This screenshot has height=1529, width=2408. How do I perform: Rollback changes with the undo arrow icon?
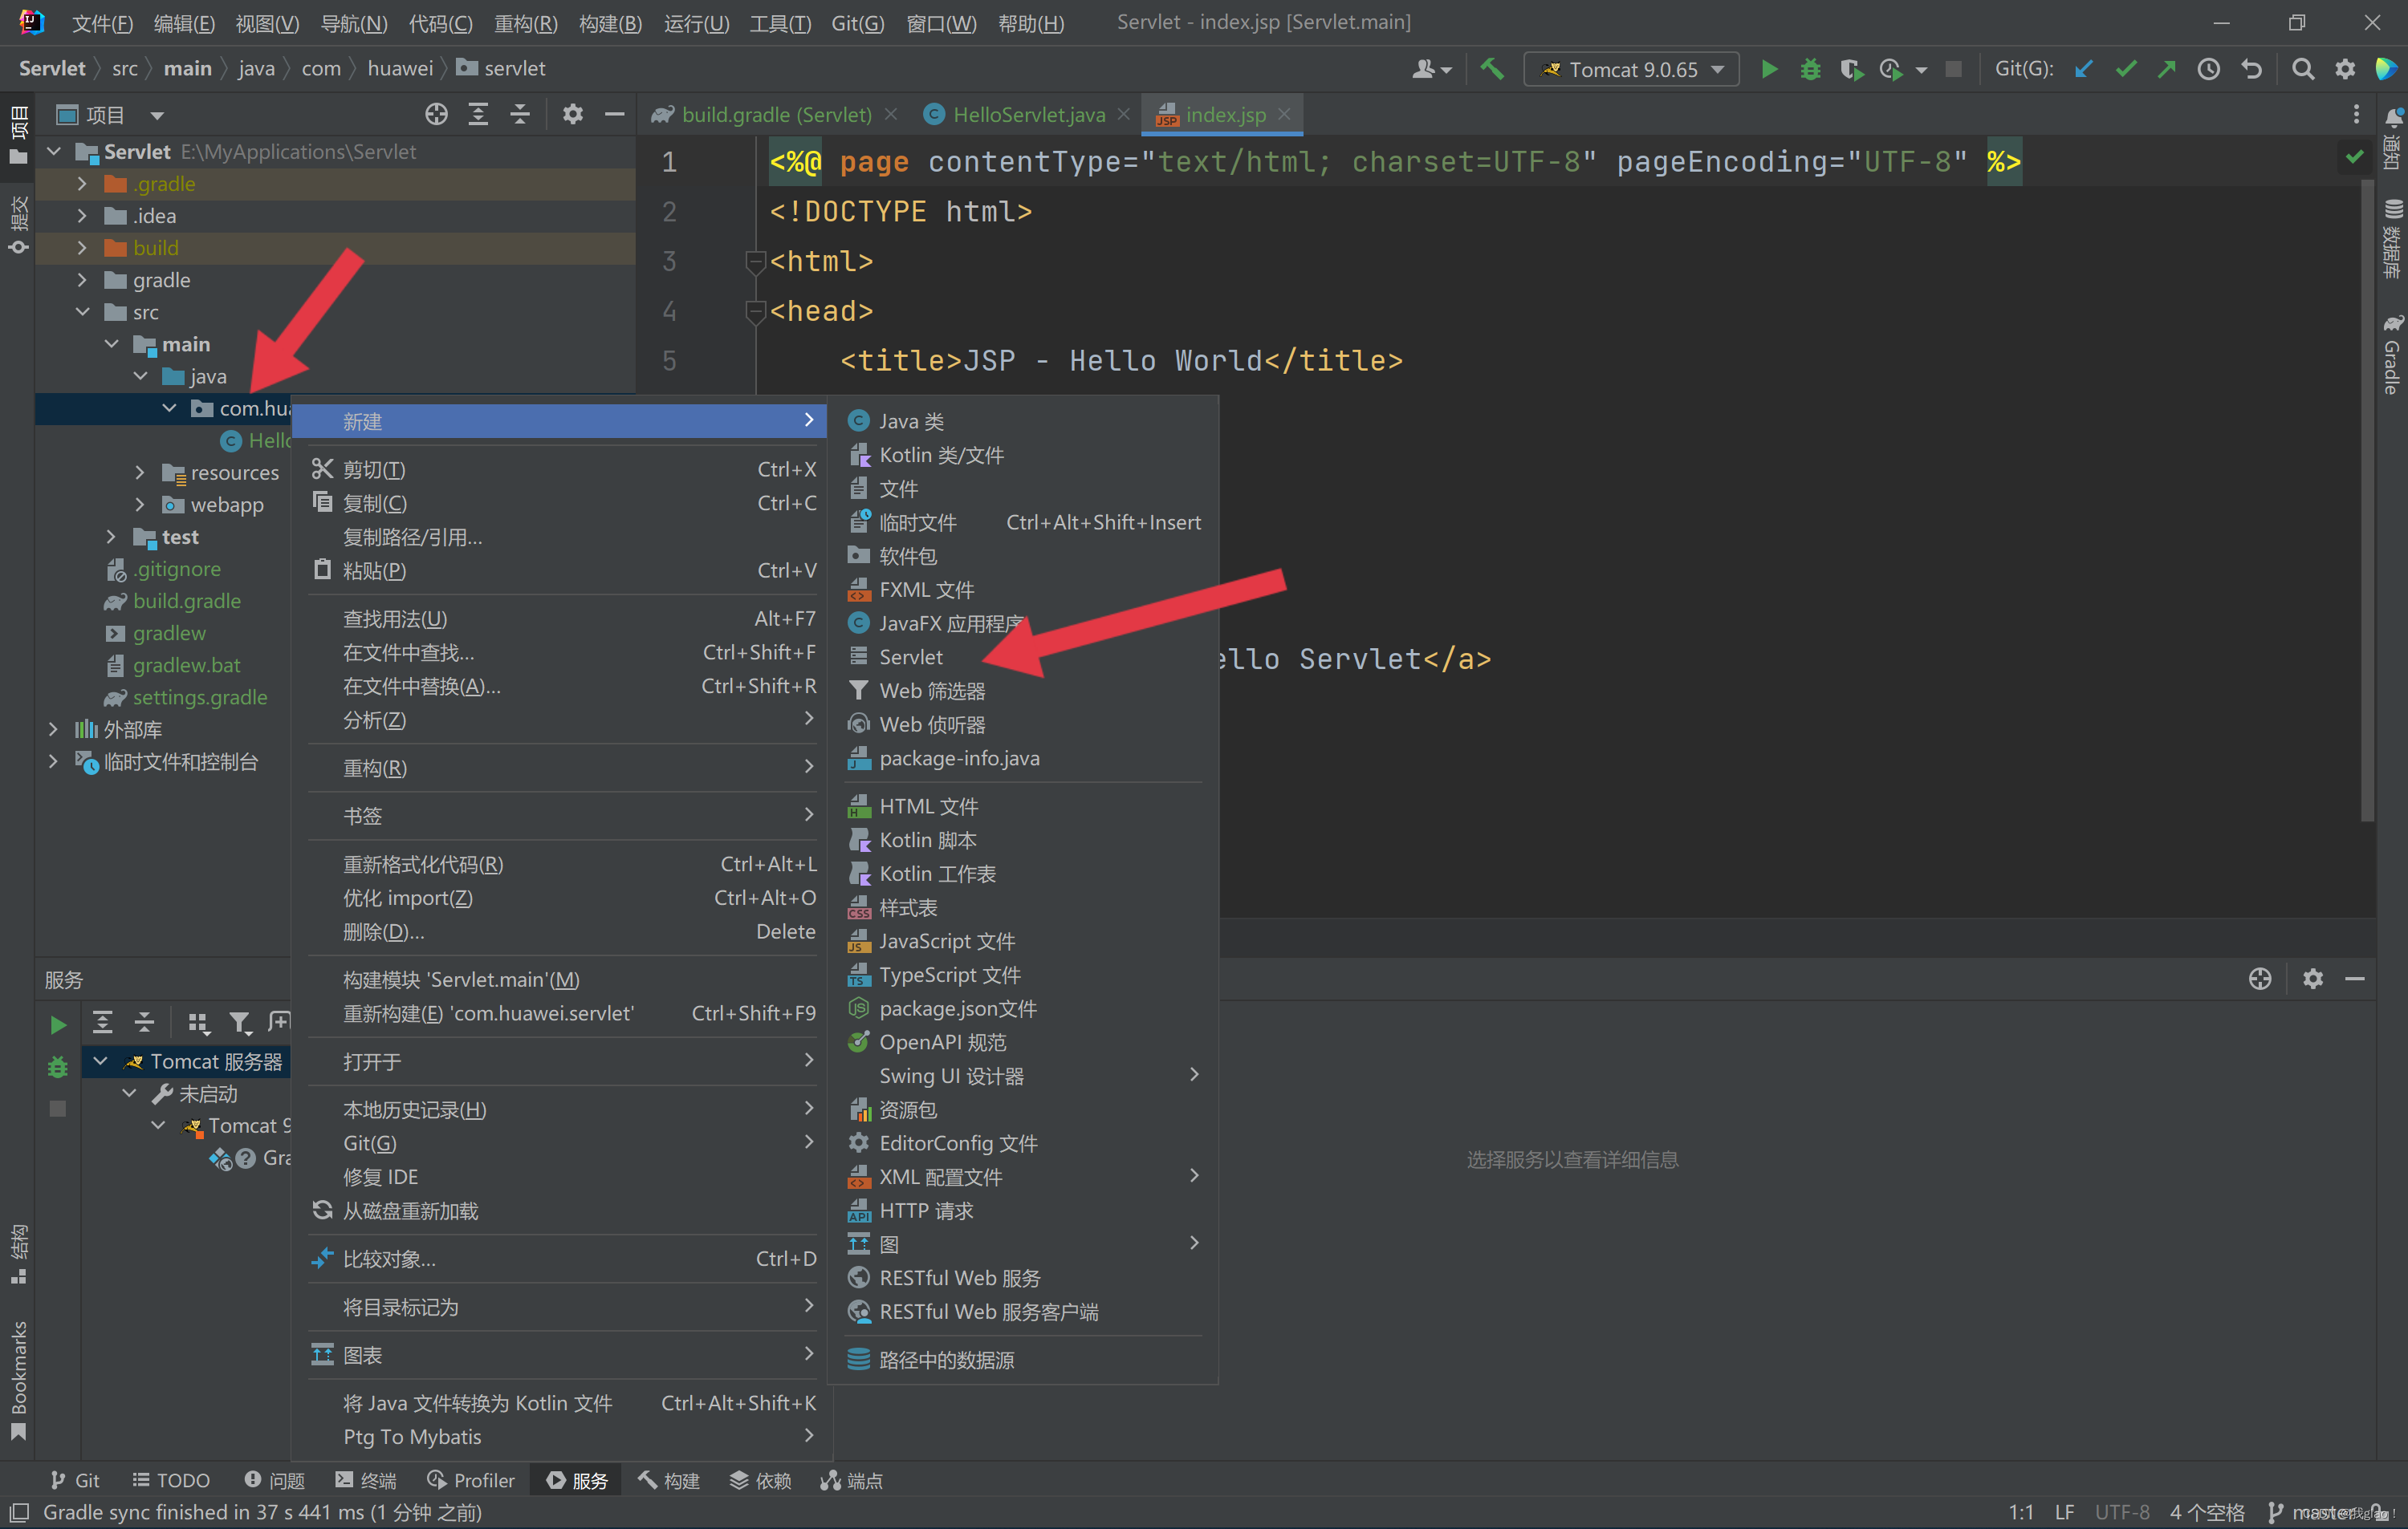[2251, 69]
